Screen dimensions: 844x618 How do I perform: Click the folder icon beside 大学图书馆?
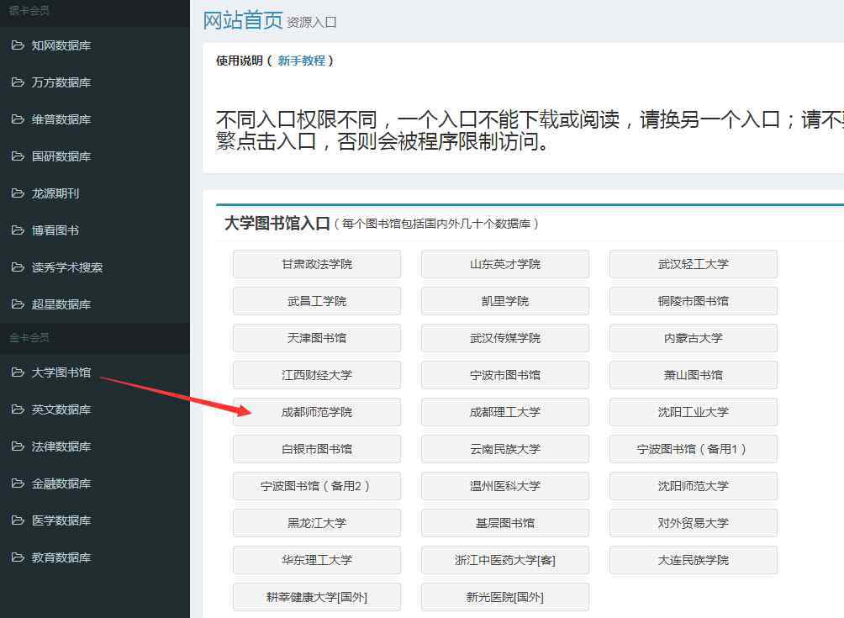coord(18,372)
